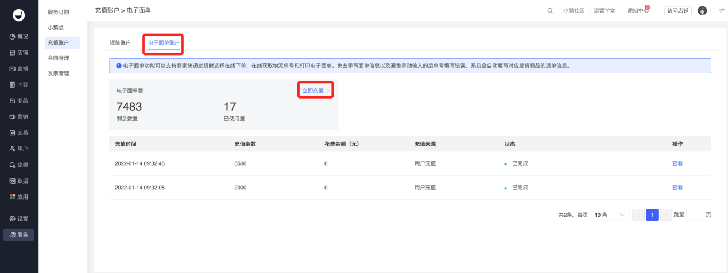The width and height of the screenshot is (728, 273).
Task: Click 访问店铺 button
Action: [678, 11]
